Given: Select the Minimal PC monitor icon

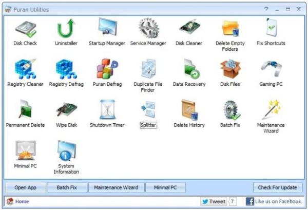Looking at the screenshot, I should tap(26, 150).
